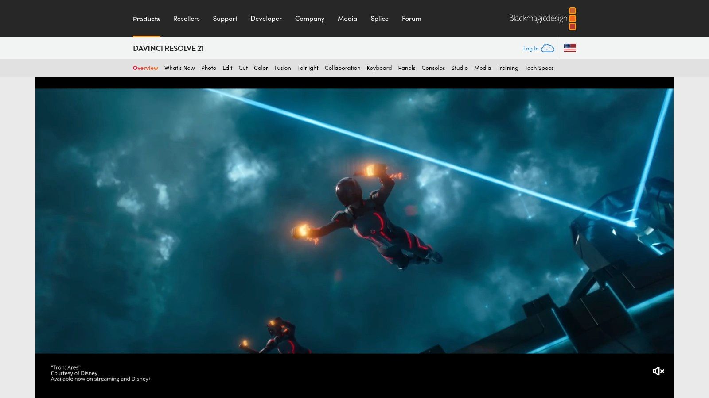This screenshot has width=709, height=398.
Task: Go to the Panels tab
Action: 407,68
